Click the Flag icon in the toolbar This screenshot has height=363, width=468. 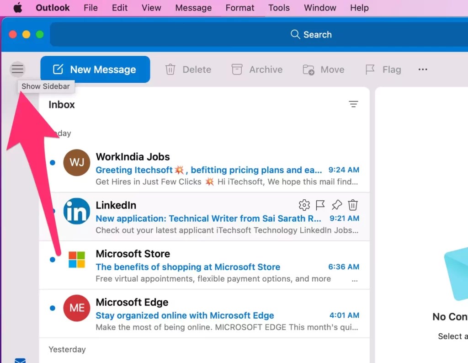371,69
